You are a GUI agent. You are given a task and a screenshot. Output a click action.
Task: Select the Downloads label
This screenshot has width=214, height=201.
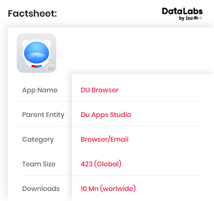41,189
